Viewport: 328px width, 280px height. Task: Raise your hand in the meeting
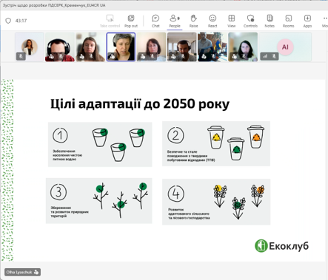pos(193,21)
